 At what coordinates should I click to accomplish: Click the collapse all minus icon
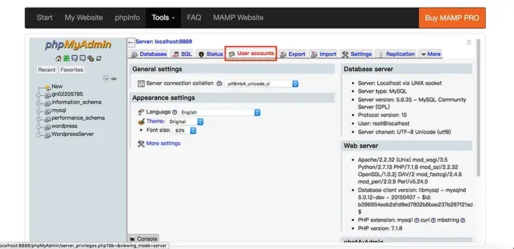pos(106,79)
